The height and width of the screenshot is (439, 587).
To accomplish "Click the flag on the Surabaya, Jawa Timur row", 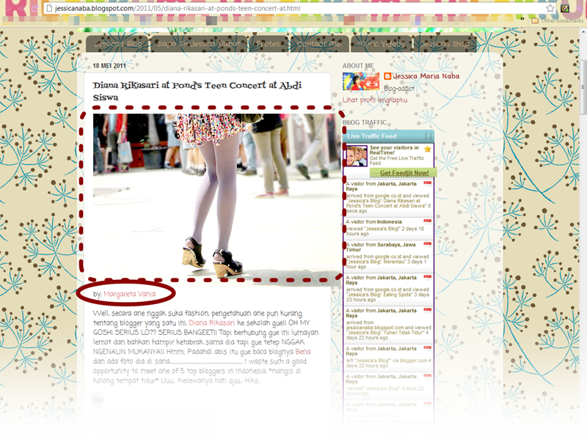I will click(x=427, y=244).
